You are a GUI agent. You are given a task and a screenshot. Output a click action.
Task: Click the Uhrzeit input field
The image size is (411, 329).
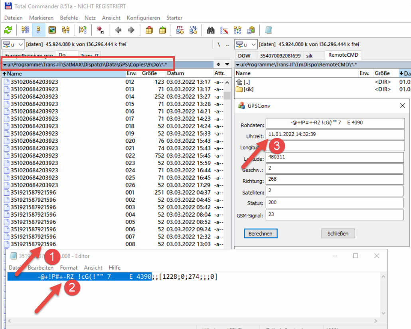pos(335,135)
